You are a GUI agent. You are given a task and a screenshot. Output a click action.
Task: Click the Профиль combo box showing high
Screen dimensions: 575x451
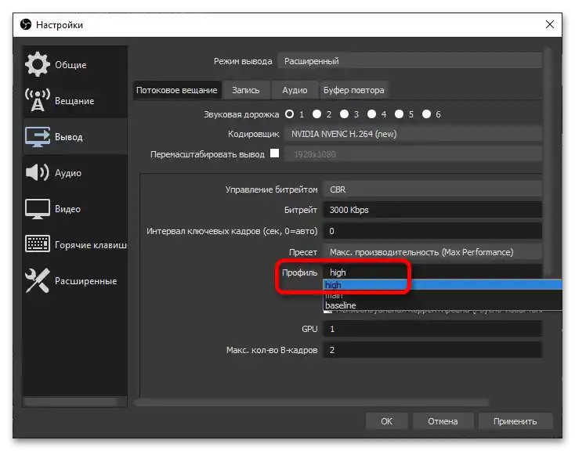coord(432,272)
